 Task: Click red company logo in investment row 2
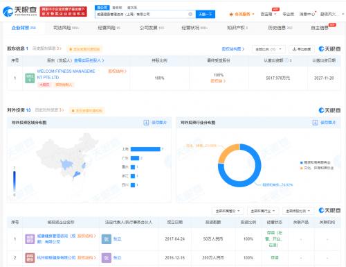coord(30,258)
